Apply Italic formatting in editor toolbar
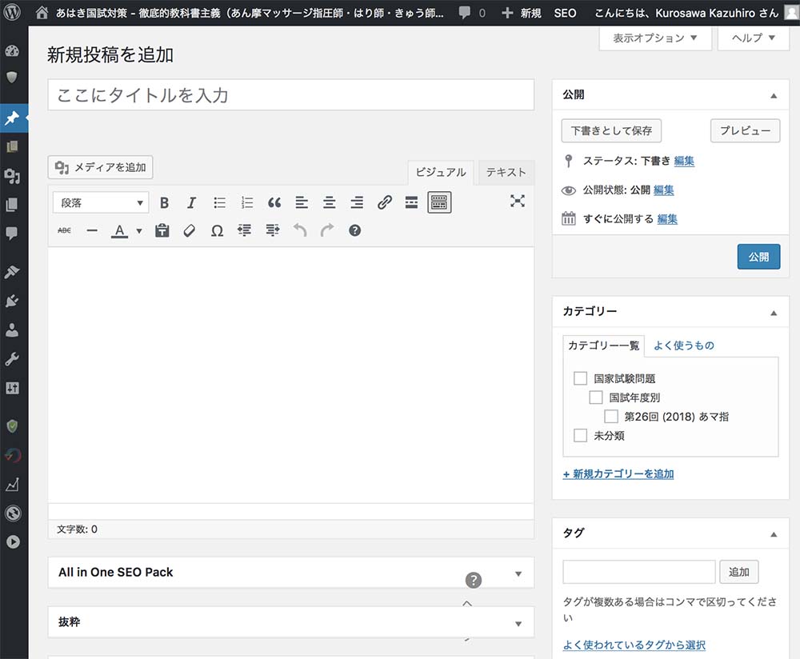The width and height of the screenshot is (800, 659). (191, 203)
